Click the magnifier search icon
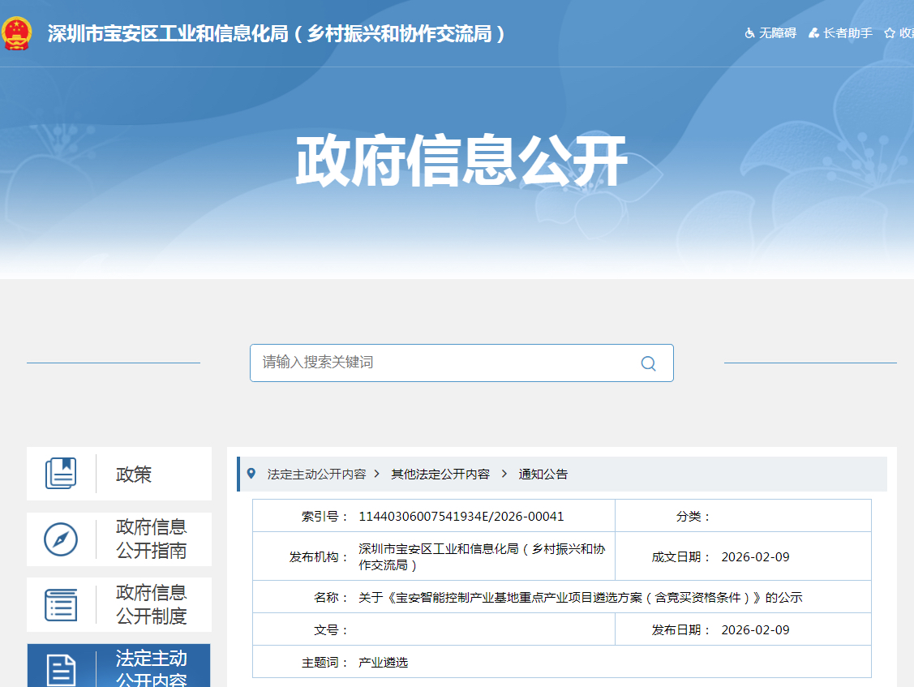914x687 pixels. click(648, 363)
